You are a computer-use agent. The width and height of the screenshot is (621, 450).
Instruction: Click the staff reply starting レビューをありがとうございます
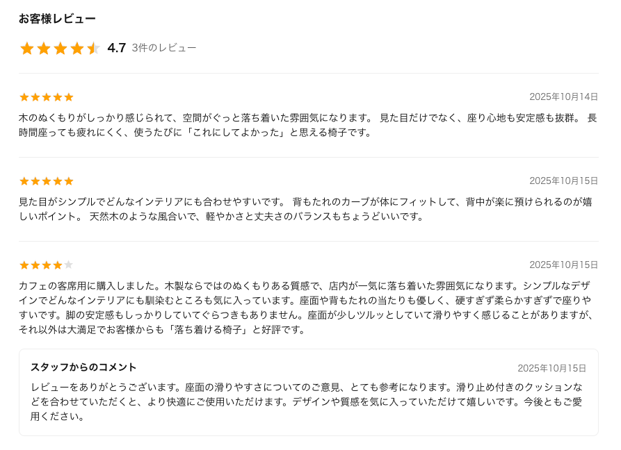[307, 401]
